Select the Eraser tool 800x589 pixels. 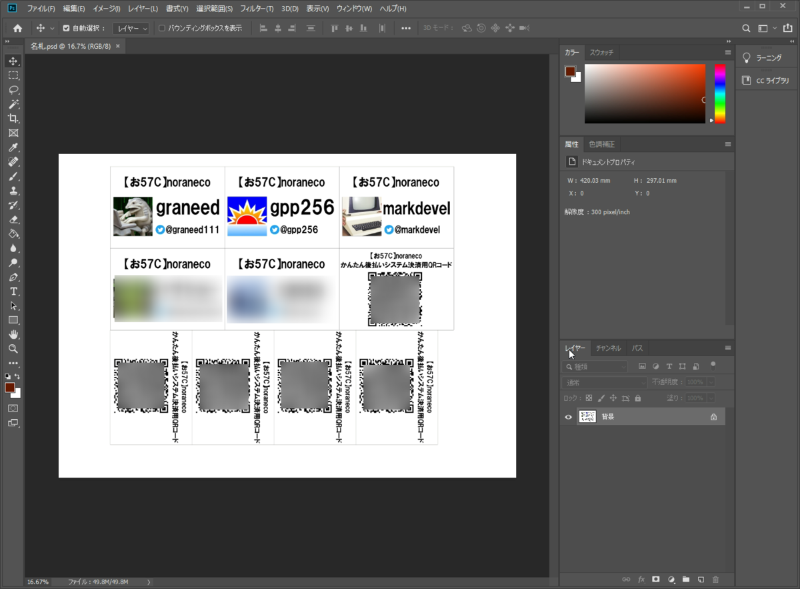point(13,219)
